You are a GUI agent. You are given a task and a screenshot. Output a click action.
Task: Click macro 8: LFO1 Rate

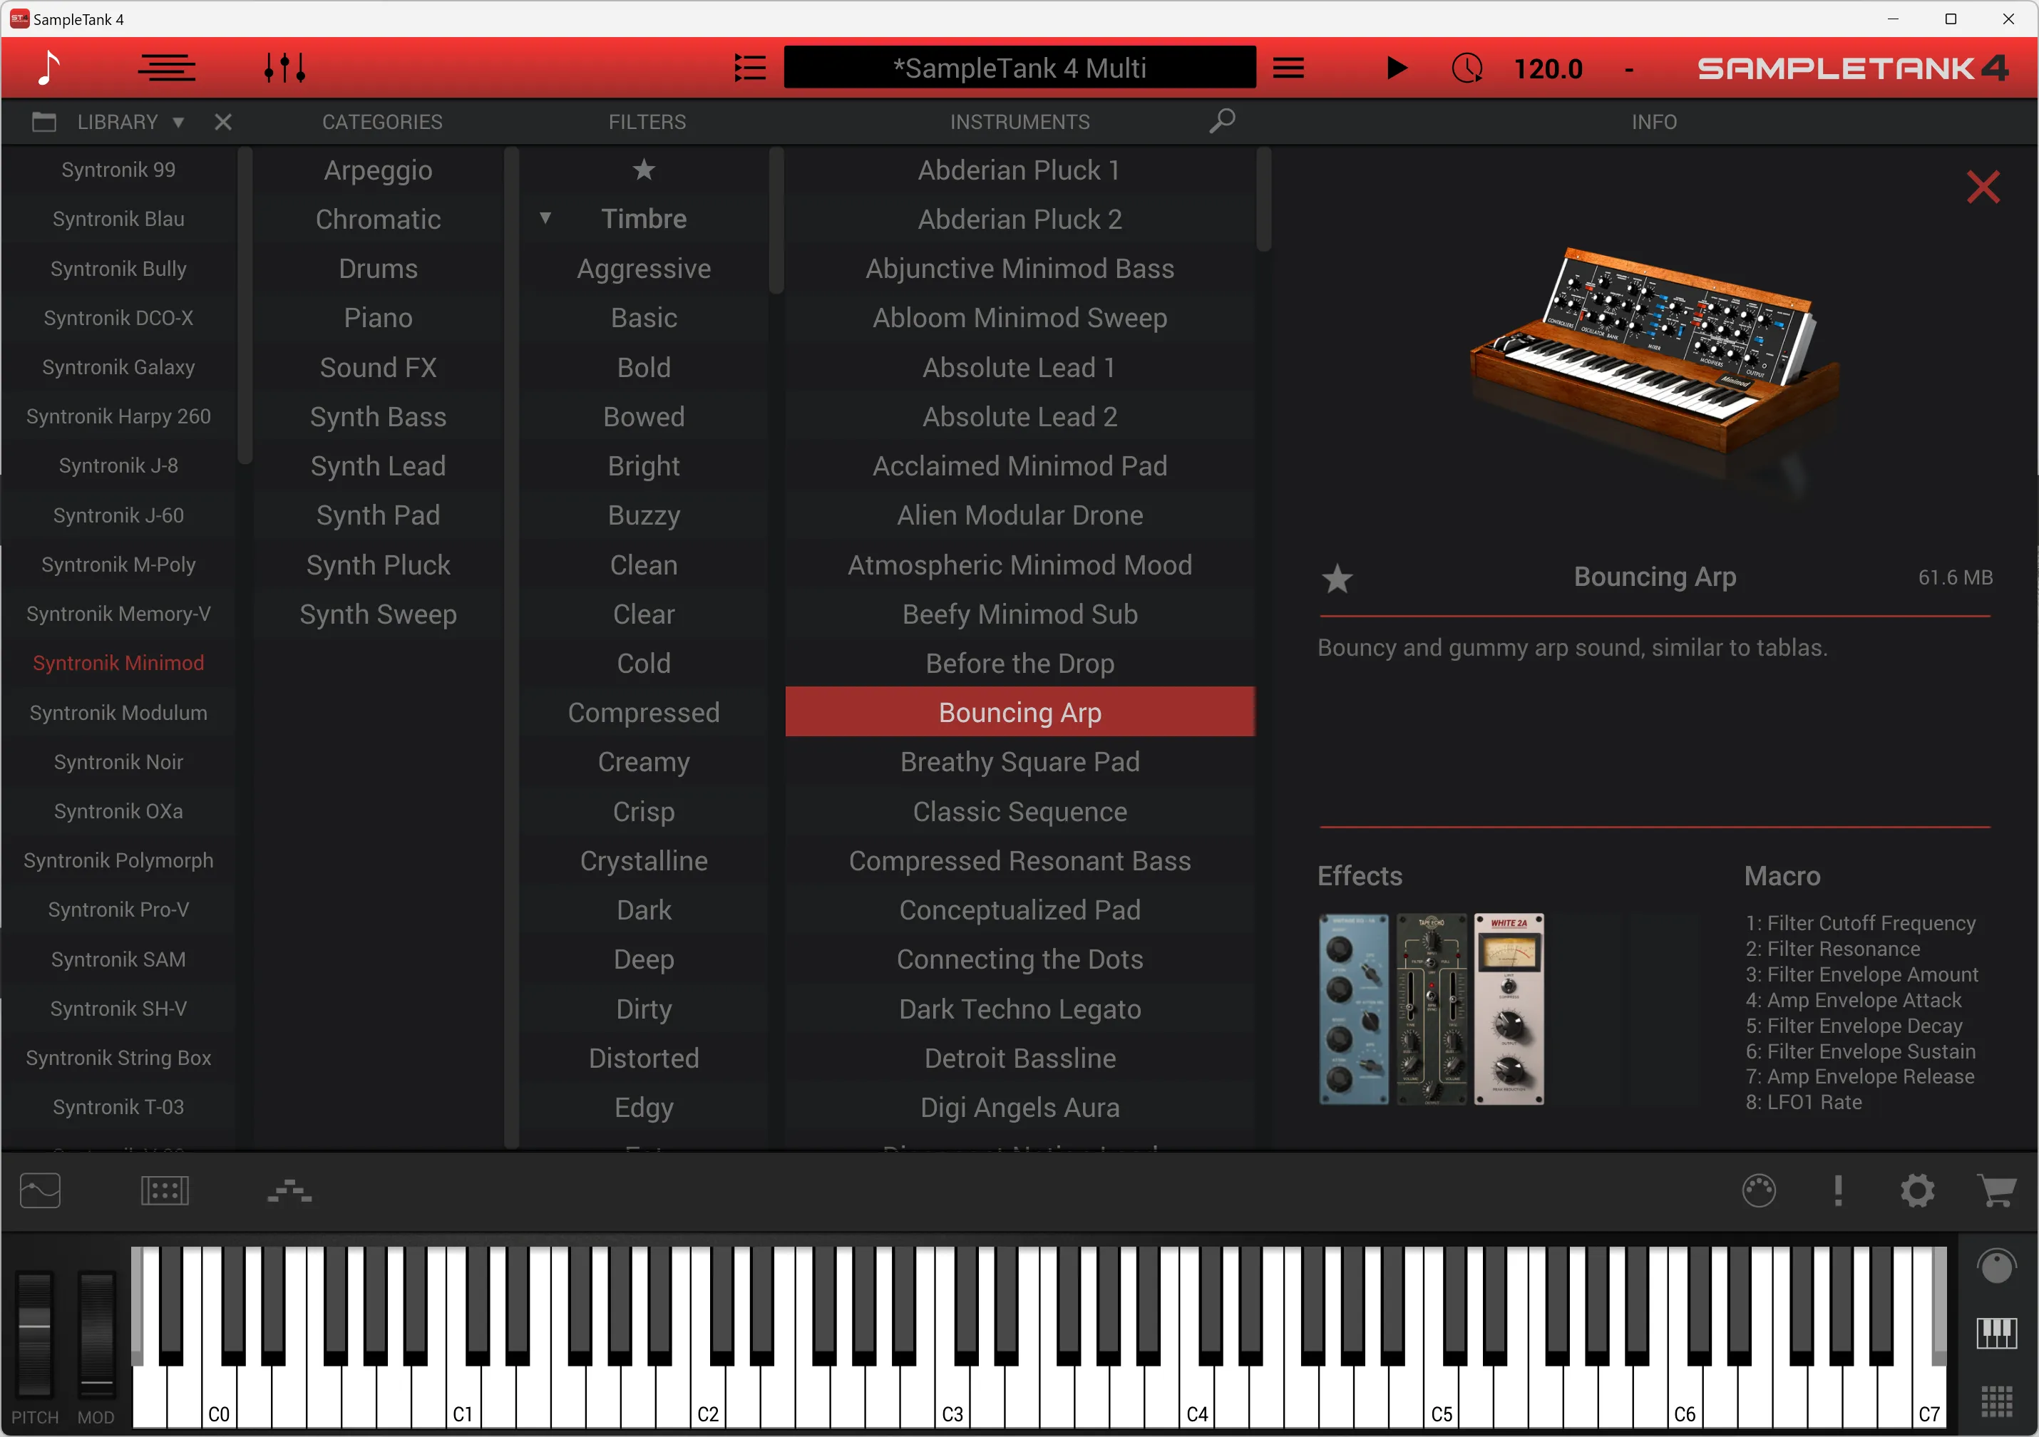click(1803, 1102)
